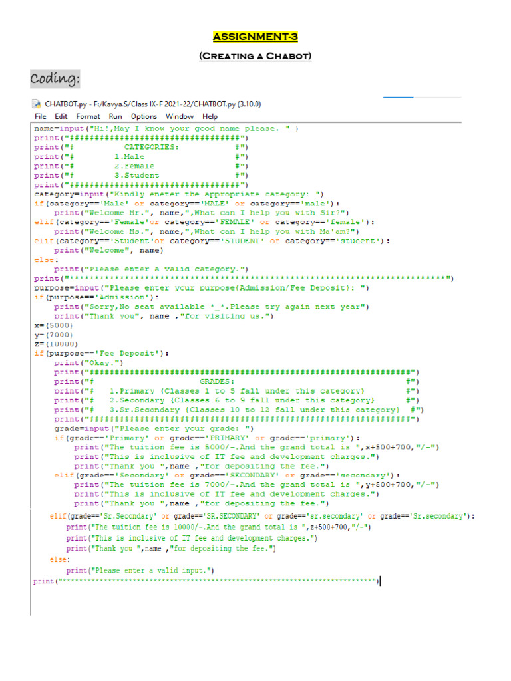Image resolution: width=511 pixels, height=681 pixels.
Task: Click the CATEGORIES: print line
Action: 141,147
